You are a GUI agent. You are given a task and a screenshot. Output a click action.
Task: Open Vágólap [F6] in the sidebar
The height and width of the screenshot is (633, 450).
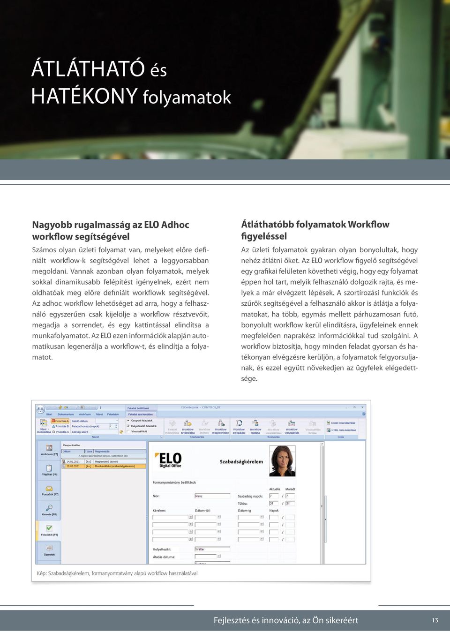point(49,470)
